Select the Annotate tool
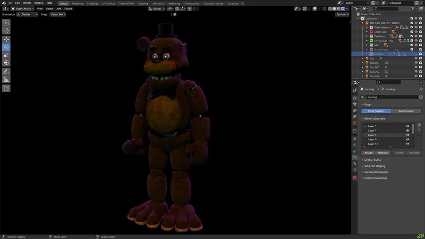The width and height of the screenshot is (425, 239). (x=6, y=71)
